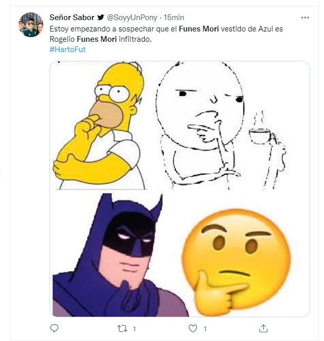
Task: Open the #HartoFut hashtag
Action: pyautogui.click(x=67, y=49)
